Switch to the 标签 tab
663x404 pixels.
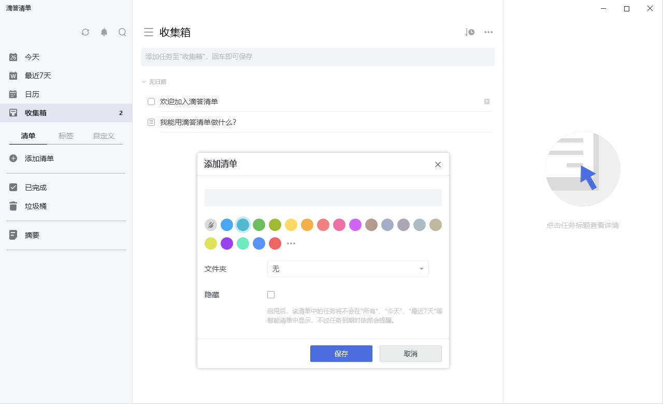point(66,136)
